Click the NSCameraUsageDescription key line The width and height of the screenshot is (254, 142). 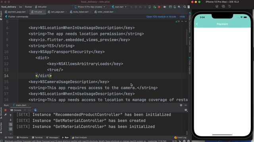[69, 82]
